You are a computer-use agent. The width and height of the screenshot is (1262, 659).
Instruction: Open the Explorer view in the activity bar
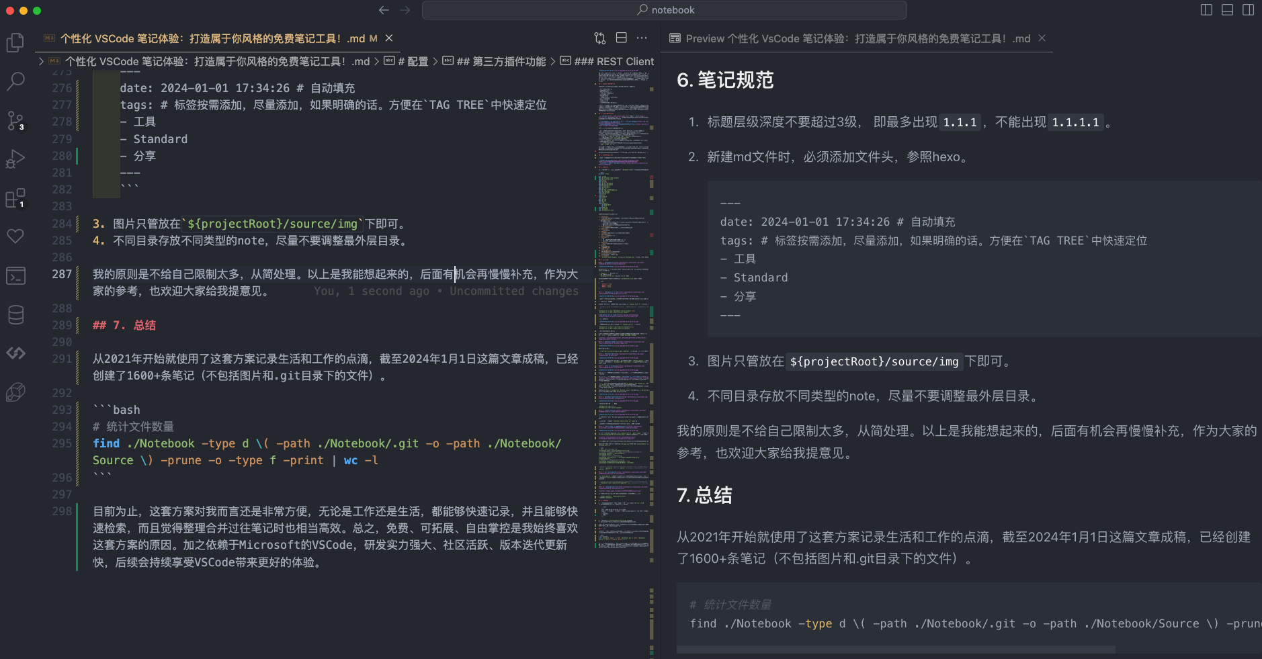(x=15, y=42)
